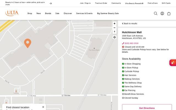Viewport: 176px width, 110px height.
Task: Click the Ulta Beauty logo
Action: coord(12,13)
